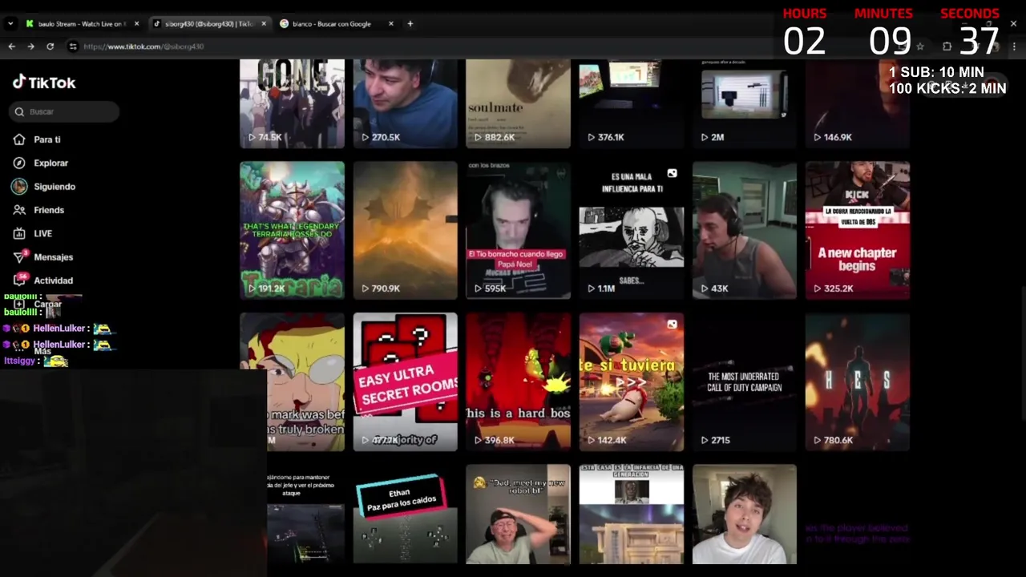This screenshot has height=577, width=1026.
Task: Open the video with 2M views
Action: click(745, 103)
